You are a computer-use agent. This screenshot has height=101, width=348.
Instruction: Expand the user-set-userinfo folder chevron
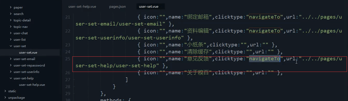pyautogui.click(x=11, y=72)
